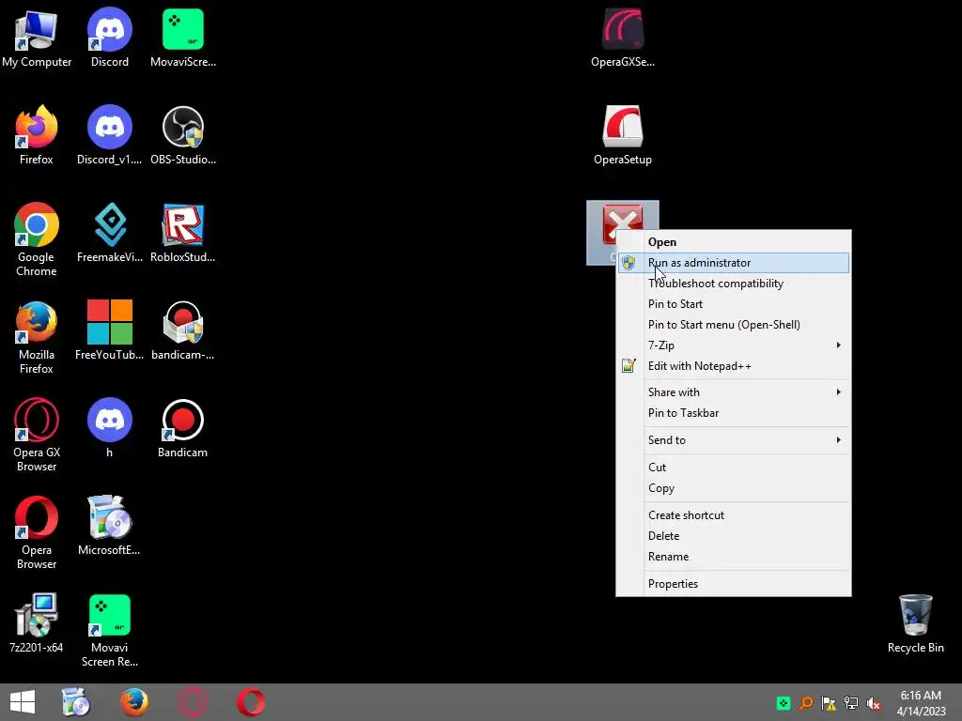Expand the 7-Zip submenu
Screen dimensions: 962x721
tap(733, 345)
